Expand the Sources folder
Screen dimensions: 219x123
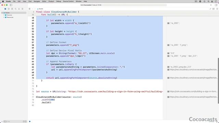[4, 15]
